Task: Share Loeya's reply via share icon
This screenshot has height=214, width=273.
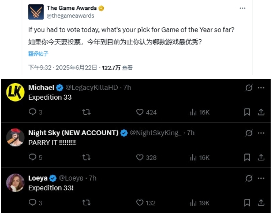Action: point(261,202)
